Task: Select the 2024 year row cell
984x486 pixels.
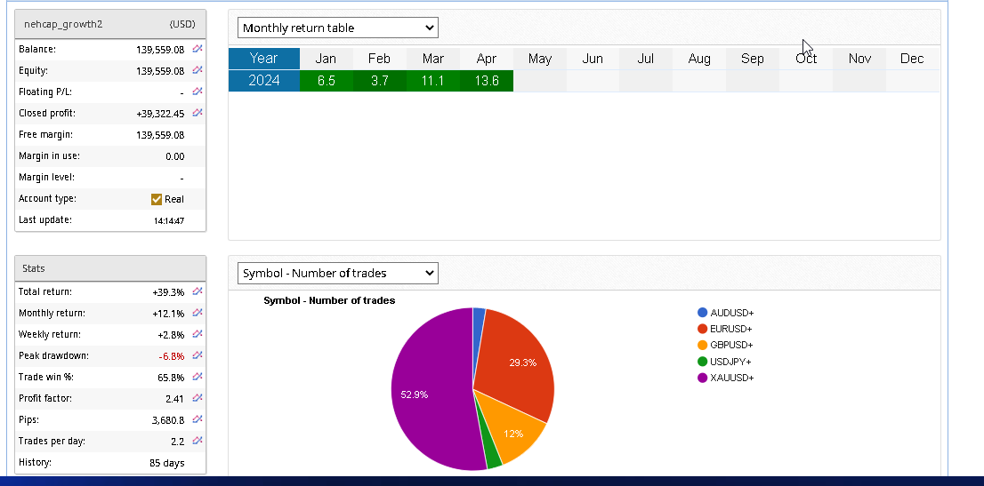Action: [264, 81]
